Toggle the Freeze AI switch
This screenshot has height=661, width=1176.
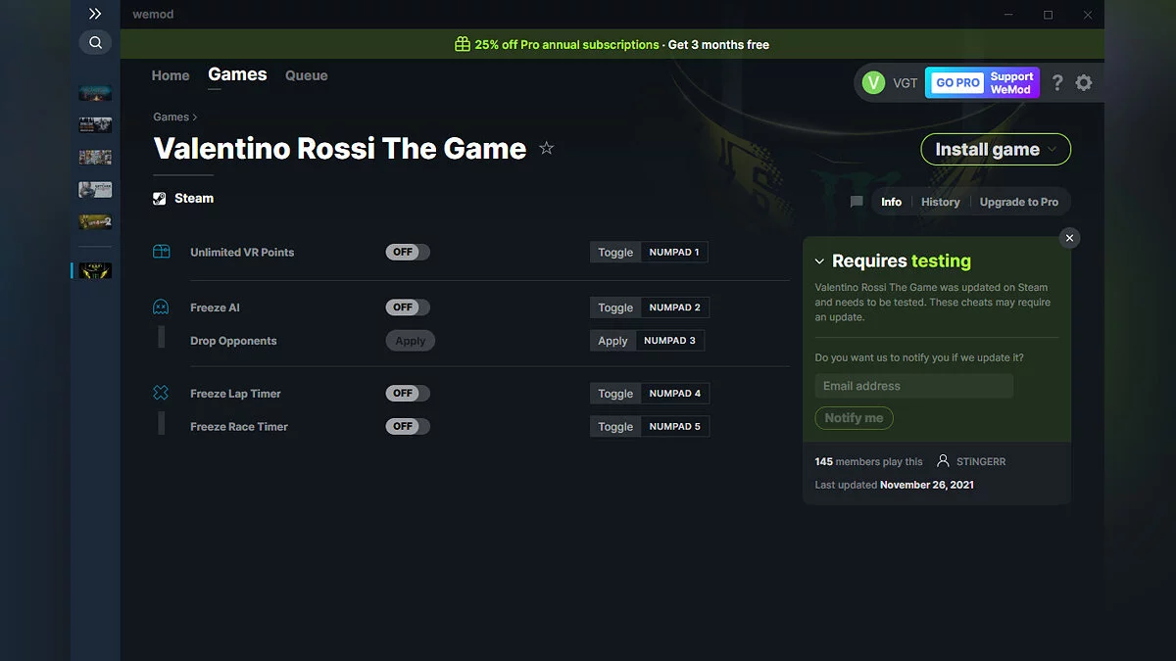pos(408,307)
